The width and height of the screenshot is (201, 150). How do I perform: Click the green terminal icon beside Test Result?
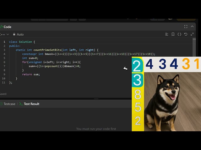[x=21, y=104]
